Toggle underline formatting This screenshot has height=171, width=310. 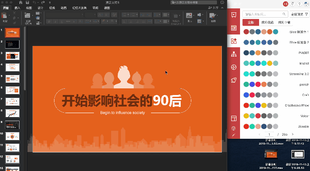tap(62, 21)
